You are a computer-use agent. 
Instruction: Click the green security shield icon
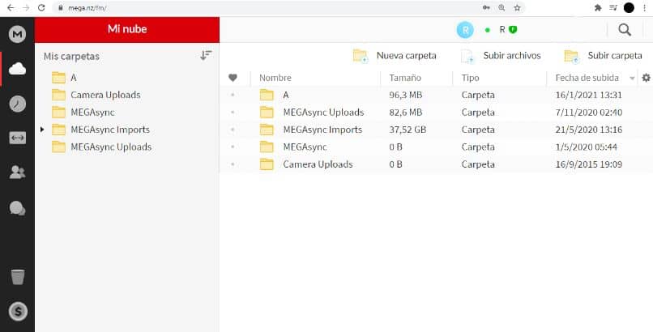click(x=513, y=29)
